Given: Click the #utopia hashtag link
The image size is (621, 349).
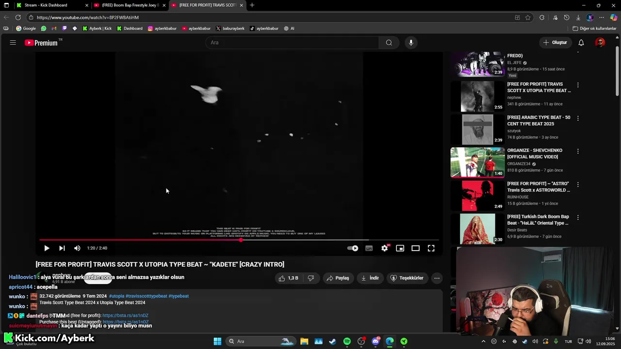Looking at the screenshot, I should [116, 296].
